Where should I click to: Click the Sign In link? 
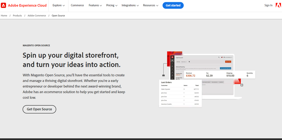(268, 6)
